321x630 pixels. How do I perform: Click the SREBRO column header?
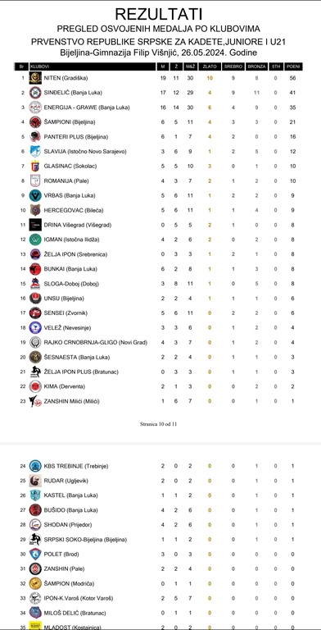pos(233,66)
